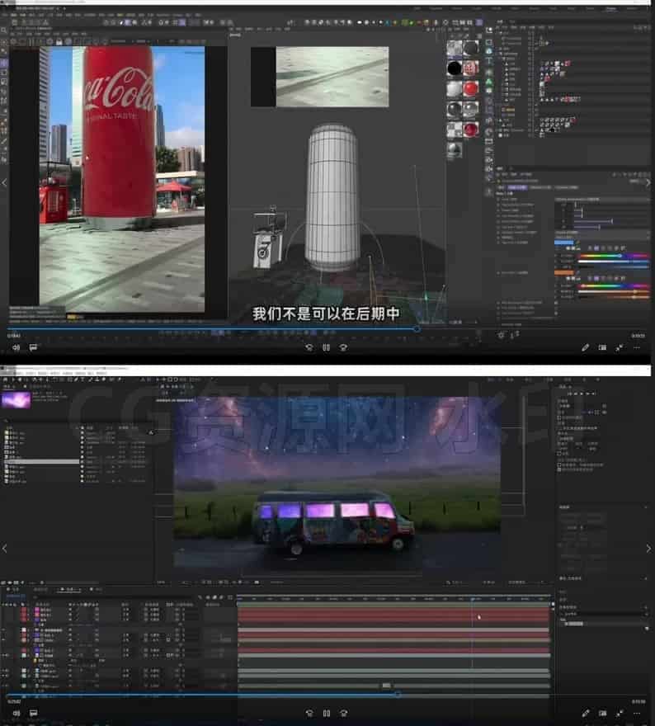Open captions in the top video player
Viewport: 655px width, 726px height.
(x=33, y=347)
